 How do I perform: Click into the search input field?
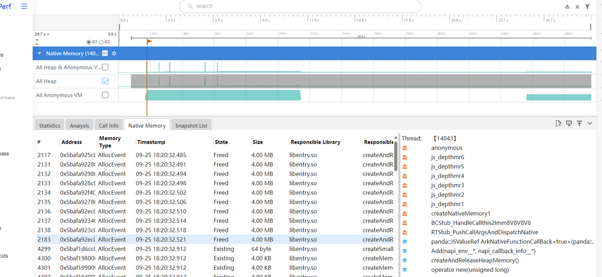(x=301, y=6)
